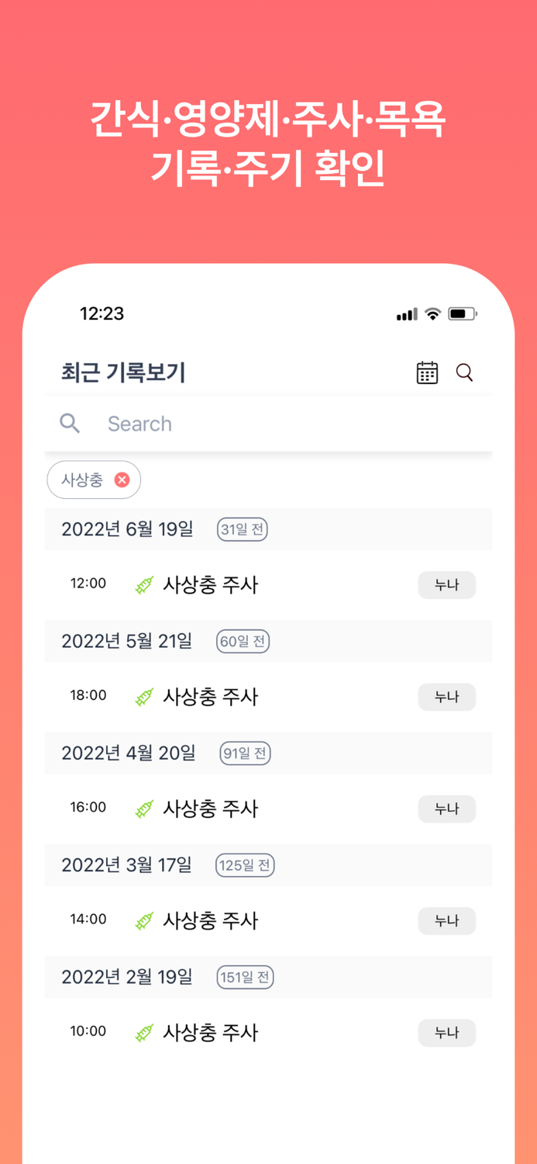Viewport: 537px width, 1164px height.
Task: Click the 누나 label beside the 10:00 record
Action: (x=447, y=1032)
